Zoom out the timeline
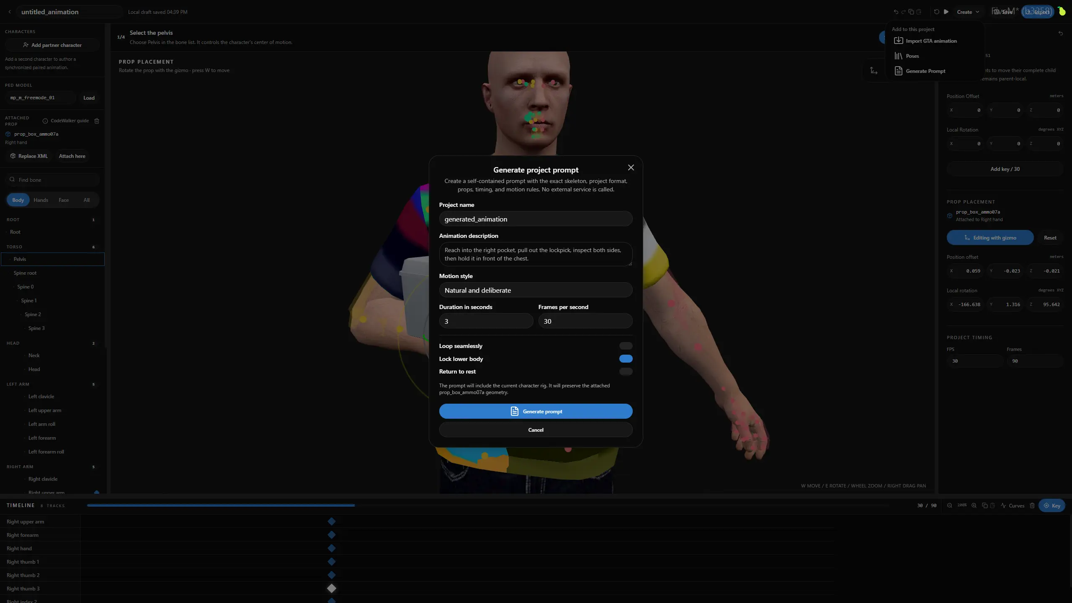 click(949, 505)
